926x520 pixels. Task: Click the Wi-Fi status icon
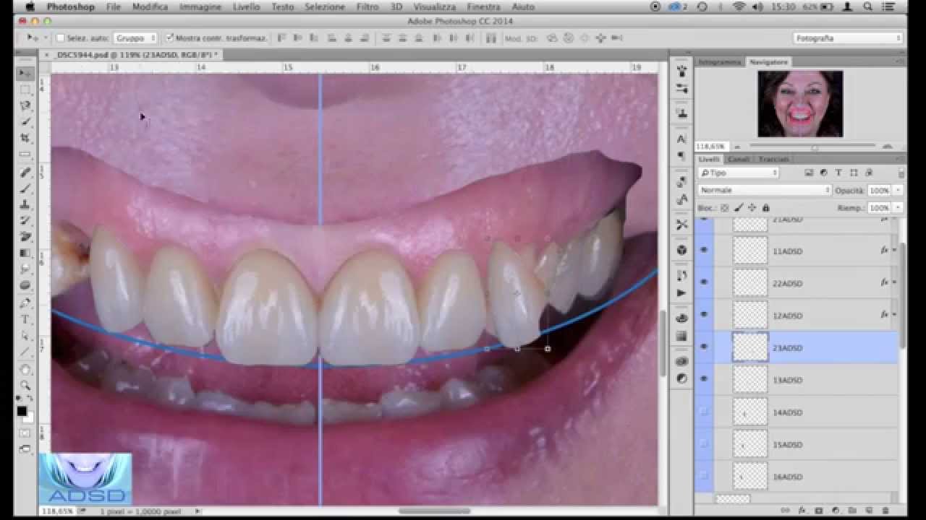pos(739,6)
